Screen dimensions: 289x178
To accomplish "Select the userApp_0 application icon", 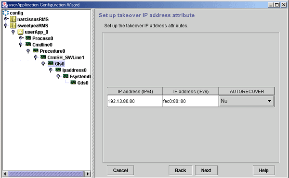I will (20, 32).
